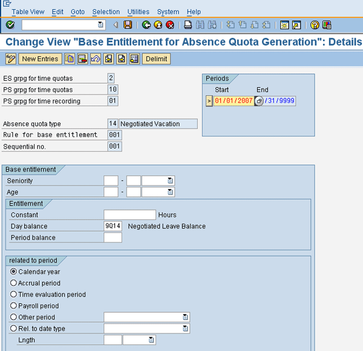Viewport: 363px width, 351px height.
Task: Click the Display/Change pencil toggle icon
Action: coord(11,59)
